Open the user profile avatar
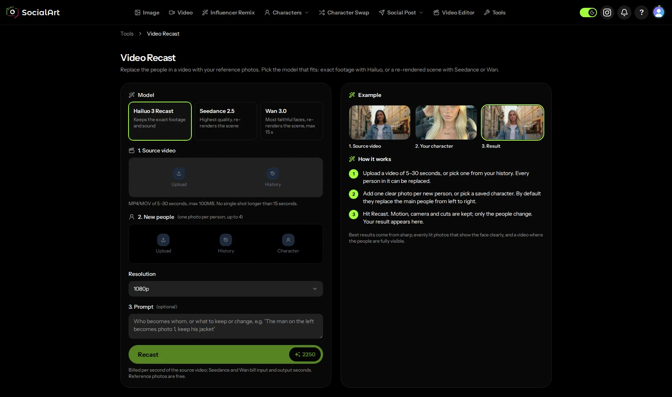 pos(659,13)
